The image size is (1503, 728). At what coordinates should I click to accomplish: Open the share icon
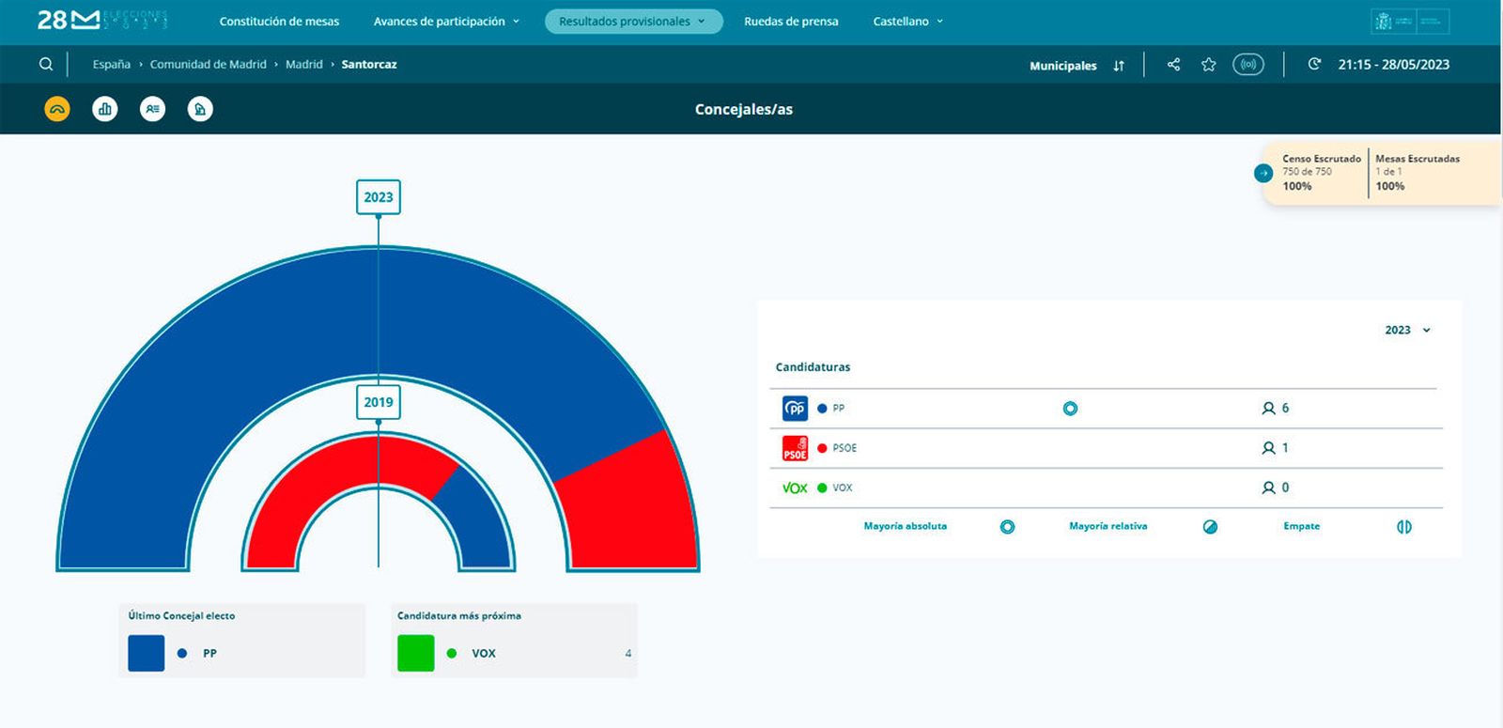pyautogui.click(x=1173, y=65)
